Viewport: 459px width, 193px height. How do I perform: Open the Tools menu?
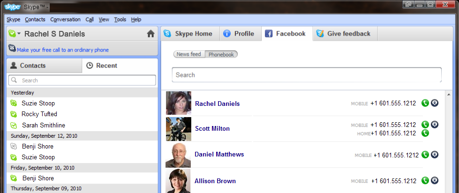(120, 20)
